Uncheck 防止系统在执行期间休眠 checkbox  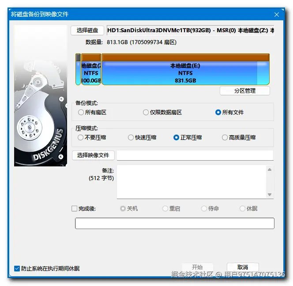pyautogui.click(x=17, y=269)
